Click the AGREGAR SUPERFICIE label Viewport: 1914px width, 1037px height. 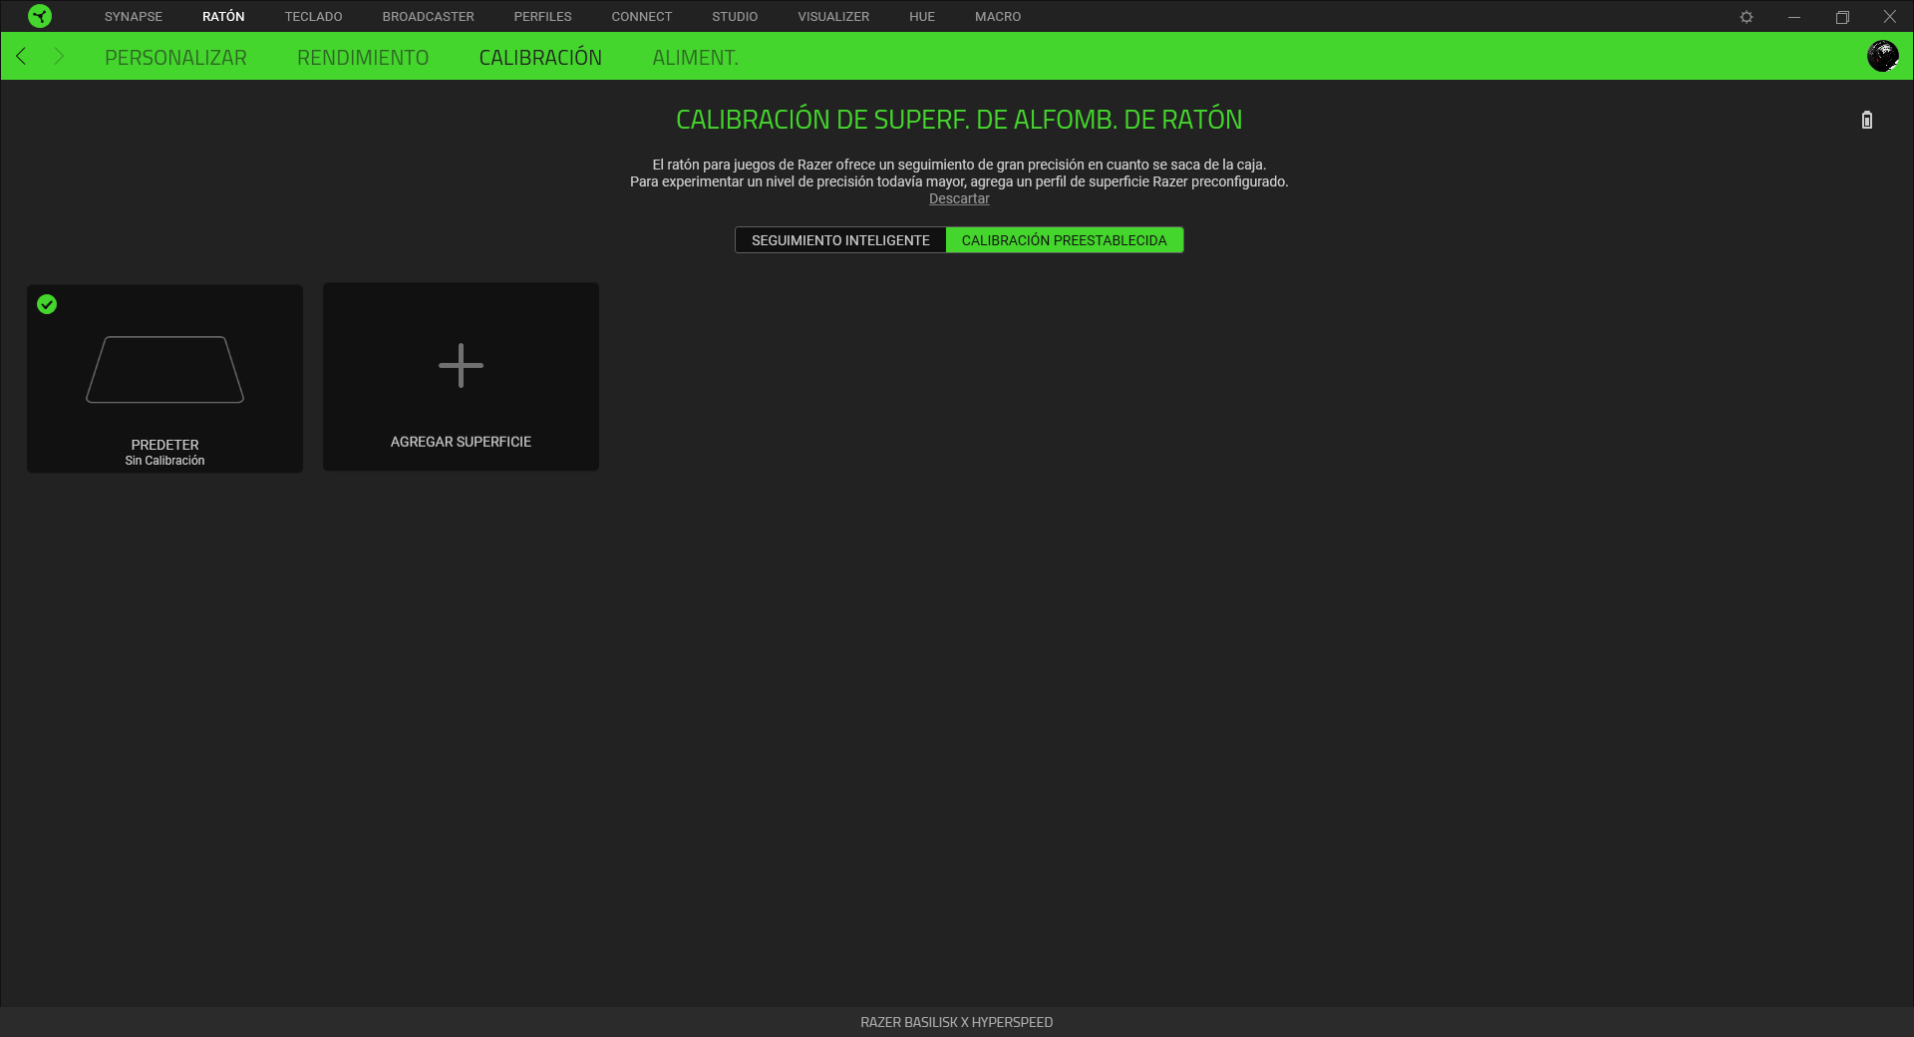click(x=461, y=442)
